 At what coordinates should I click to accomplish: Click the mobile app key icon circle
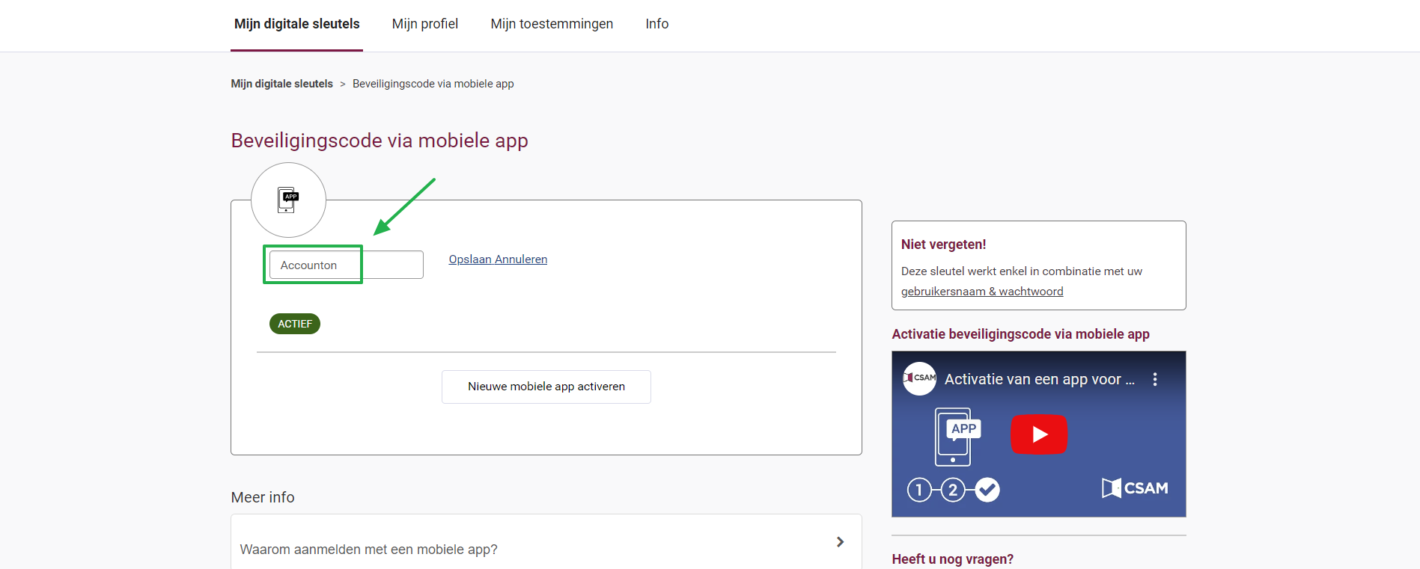tap(288, 200)
